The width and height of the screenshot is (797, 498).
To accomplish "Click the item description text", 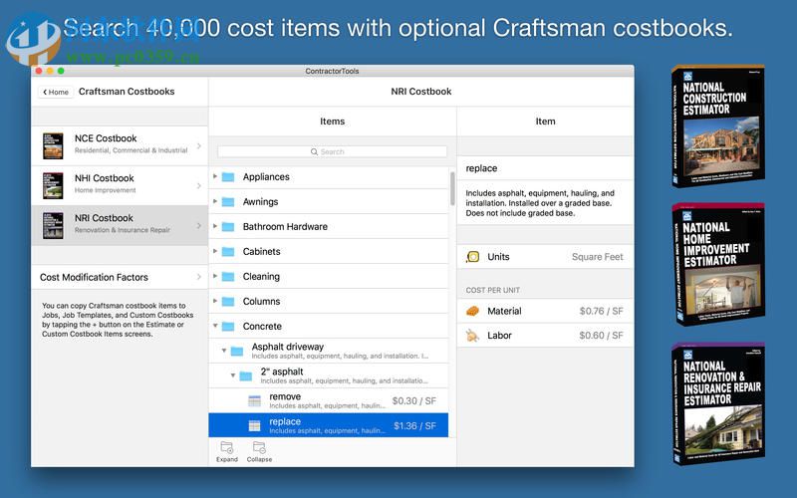I will coord(540,203).
